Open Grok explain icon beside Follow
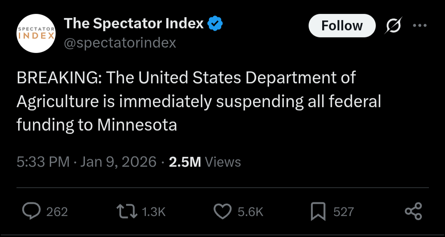This screenshot has height=237, width=445. click(393, 26)
